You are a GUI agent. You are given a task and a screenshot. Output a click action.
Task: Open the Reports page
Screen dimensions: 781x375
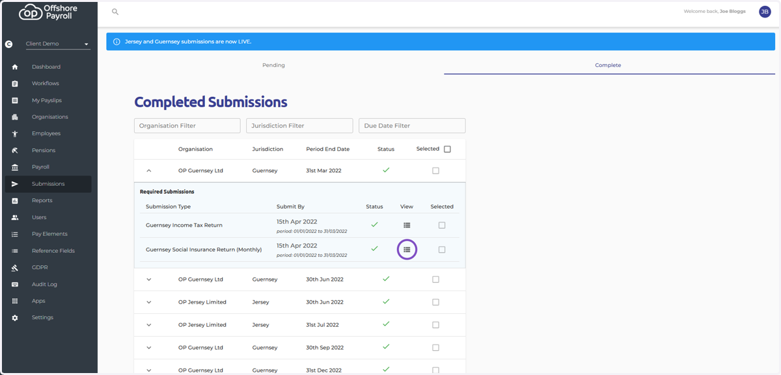pos(42,201)
